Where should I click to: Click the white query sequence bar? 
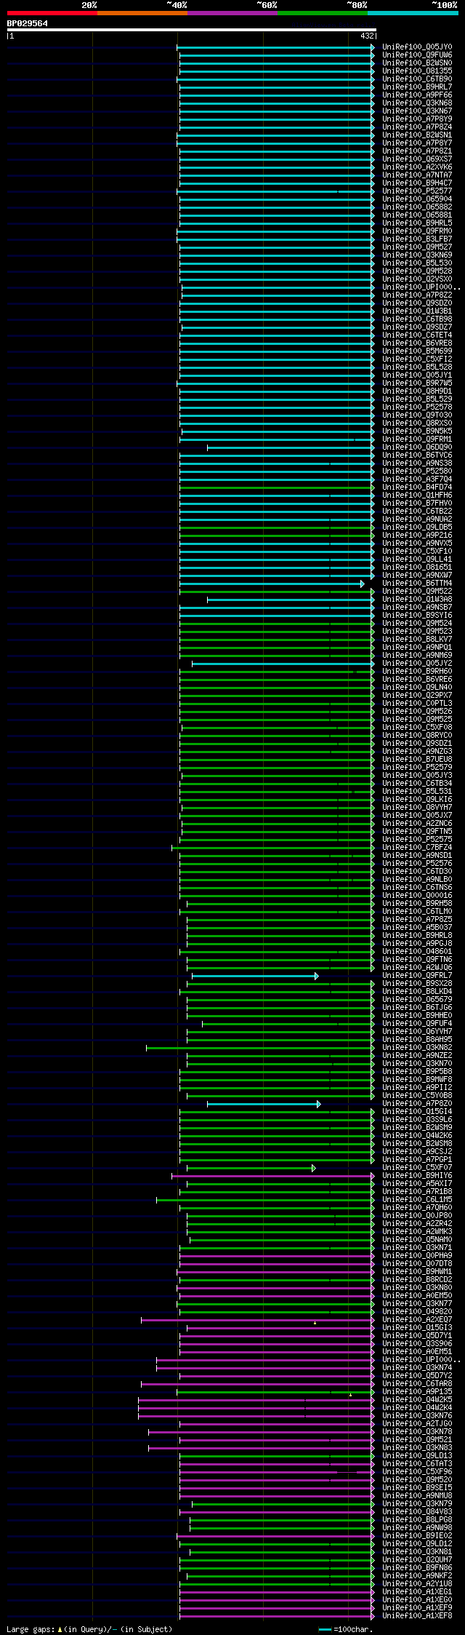coord(191,30)
